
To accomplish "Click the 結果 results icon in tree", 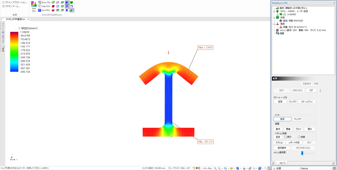I will 277,34.
